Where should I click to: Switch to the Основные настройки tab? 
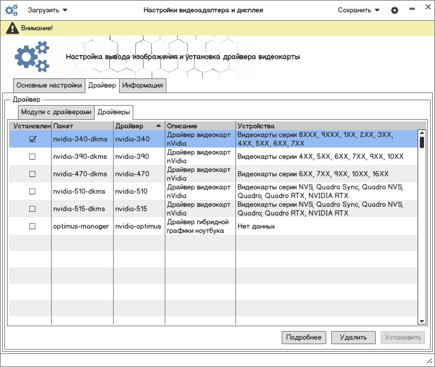tap(49, 85)
